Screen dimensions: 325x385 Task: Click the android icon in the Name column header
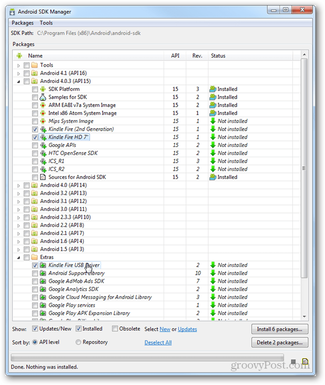(19, 56)
